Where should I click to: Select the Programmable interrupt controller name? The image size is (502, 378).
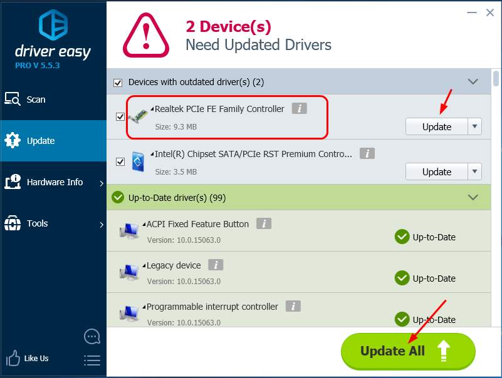pyautogui.click(x=212, y=307)
